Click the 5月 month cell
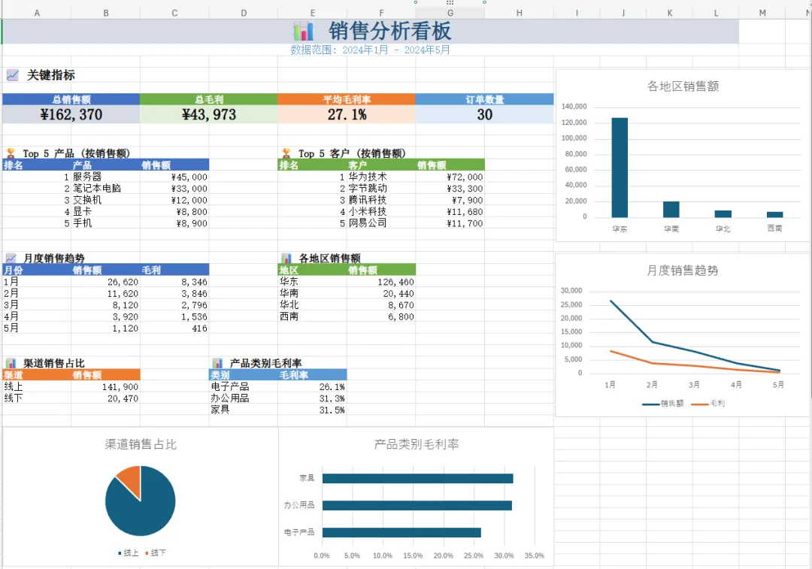 tap(37, 328)
